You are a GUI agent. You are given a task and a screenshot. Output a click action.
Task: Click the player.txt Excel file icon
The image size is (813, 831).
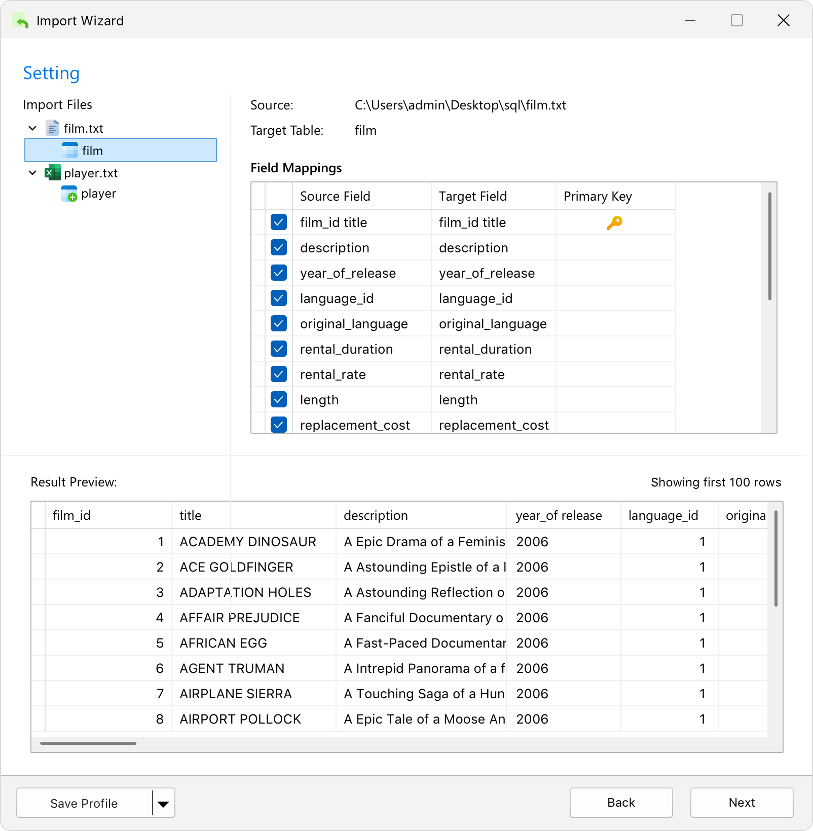coord(53,173)
